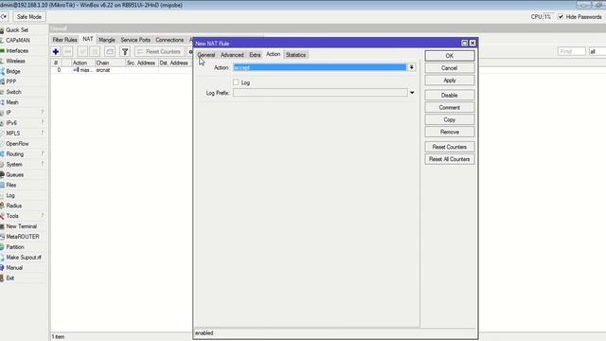Viewport: 606px width, 341px height.
Task: Click the Log Prefix input field
Action: point(320,93)
